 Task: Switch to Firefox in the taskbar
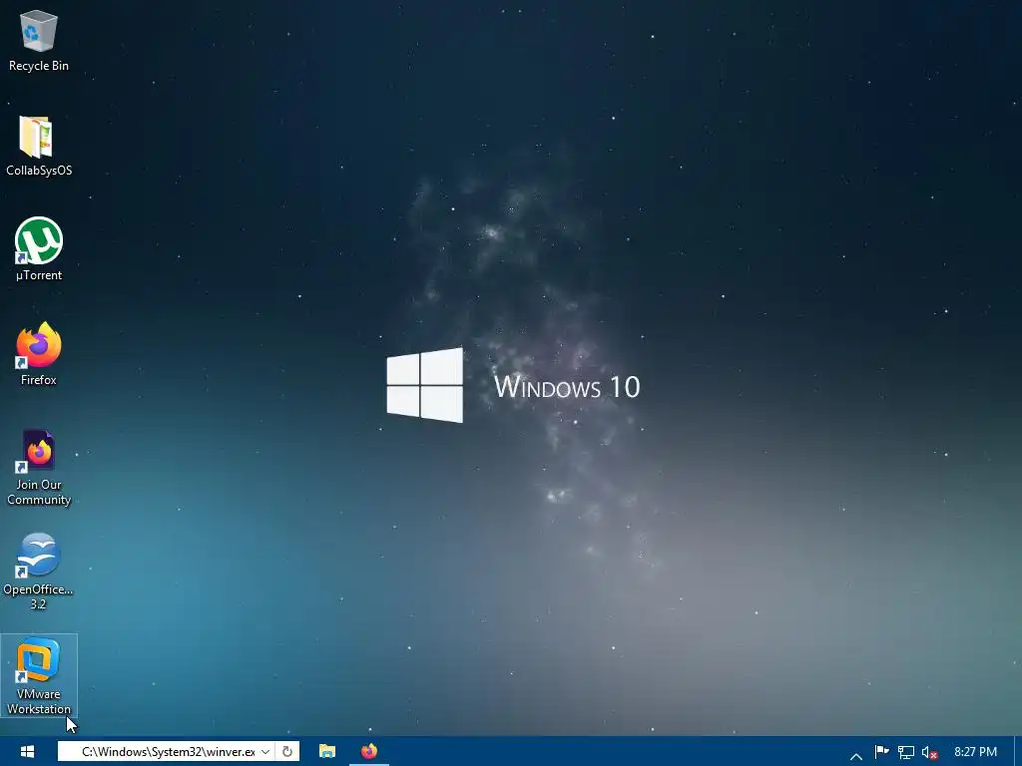[x=369, y=752]
